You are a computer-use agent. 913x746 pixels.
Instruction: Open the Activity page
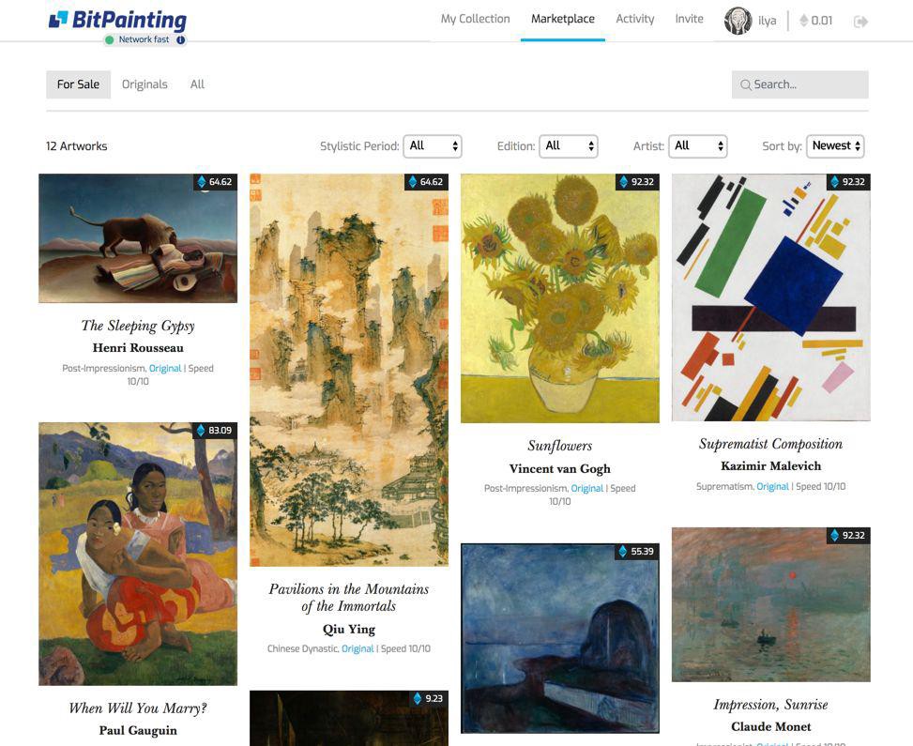coord(634,19)
